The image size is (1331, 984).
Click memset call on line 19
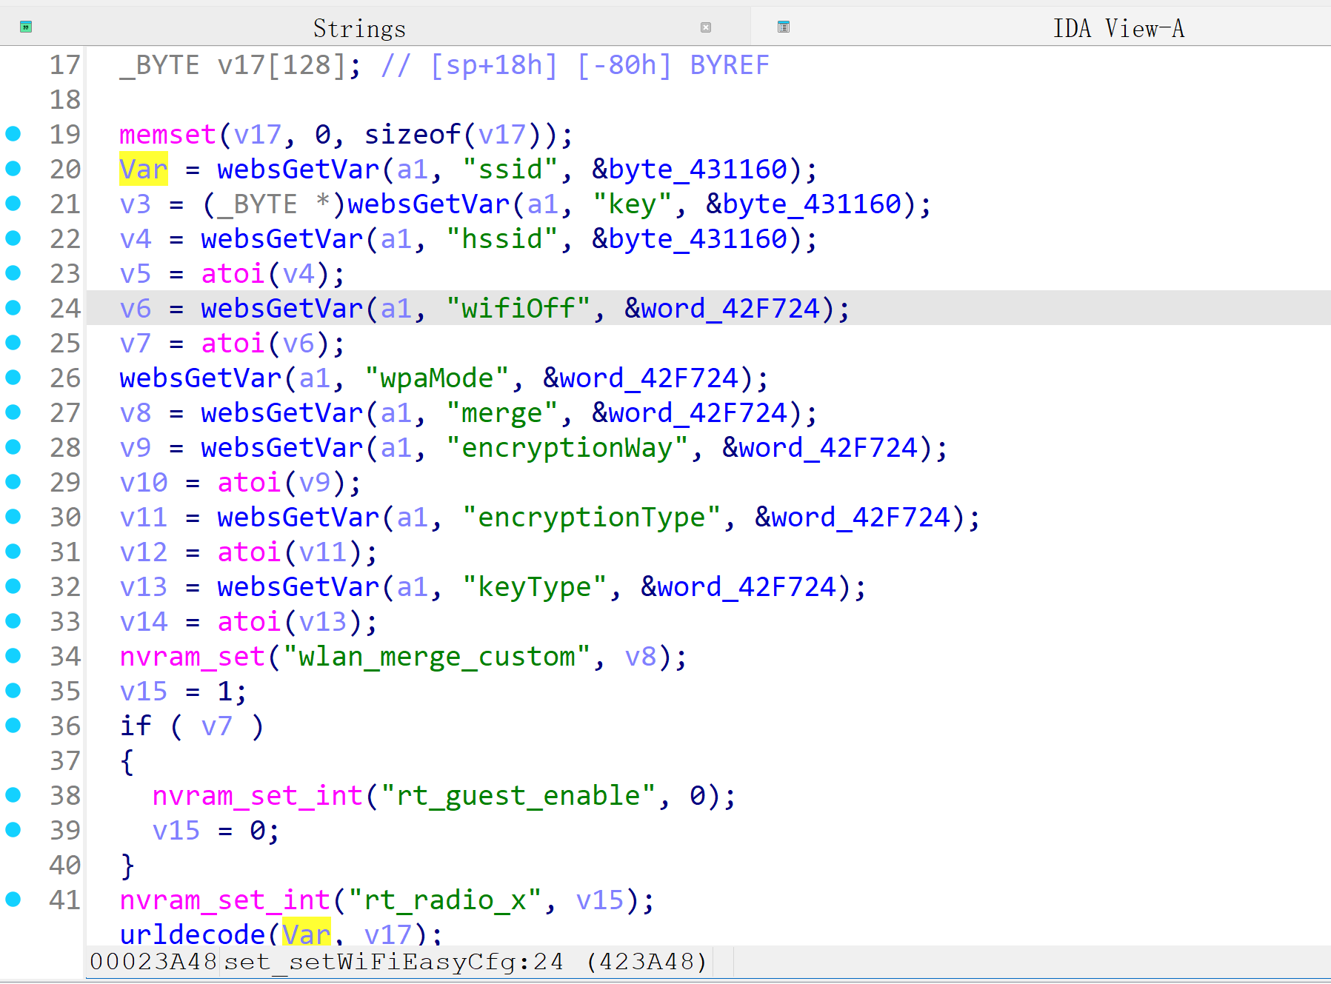(x=167, y=134)
